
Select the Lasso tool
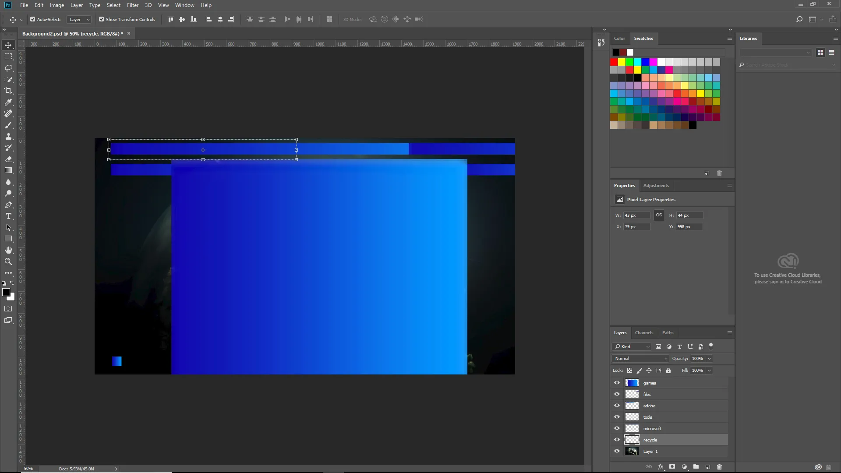coord(8,68)
